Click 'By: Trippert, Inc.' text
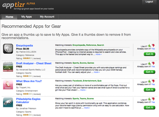The height and width of the screenshot is (117, 159). click(x=23, y=88)
